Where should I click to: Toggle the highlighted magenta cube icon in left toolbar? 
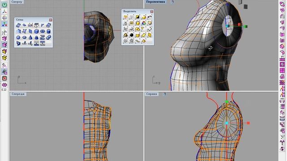coord(4,45)
